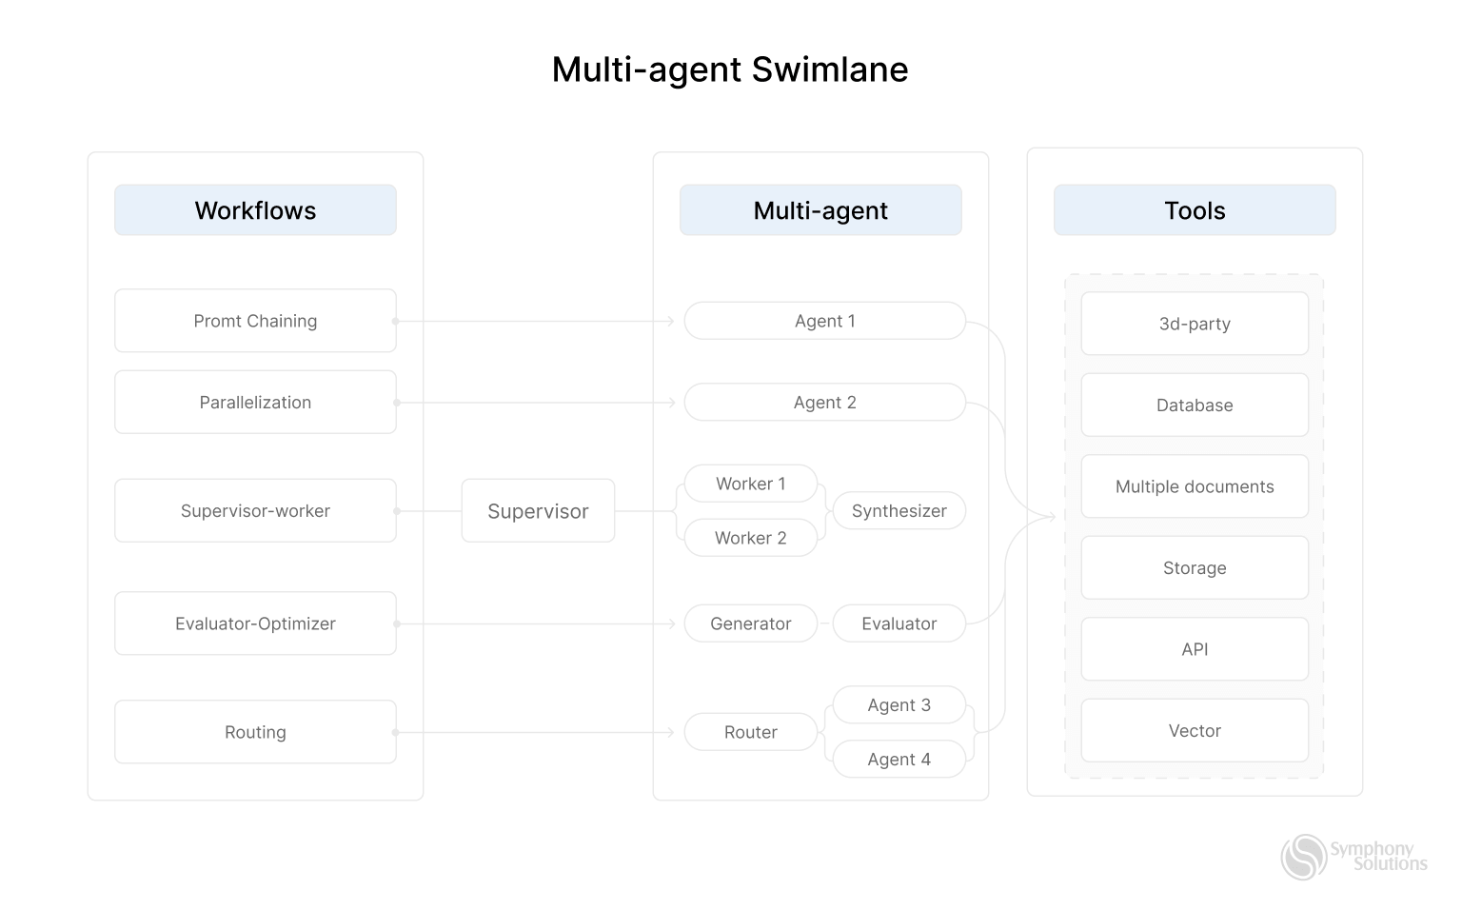Select the Multi-agent header
The width and height of the screenshot is (1462, 910).
click(x=820, y=210)
